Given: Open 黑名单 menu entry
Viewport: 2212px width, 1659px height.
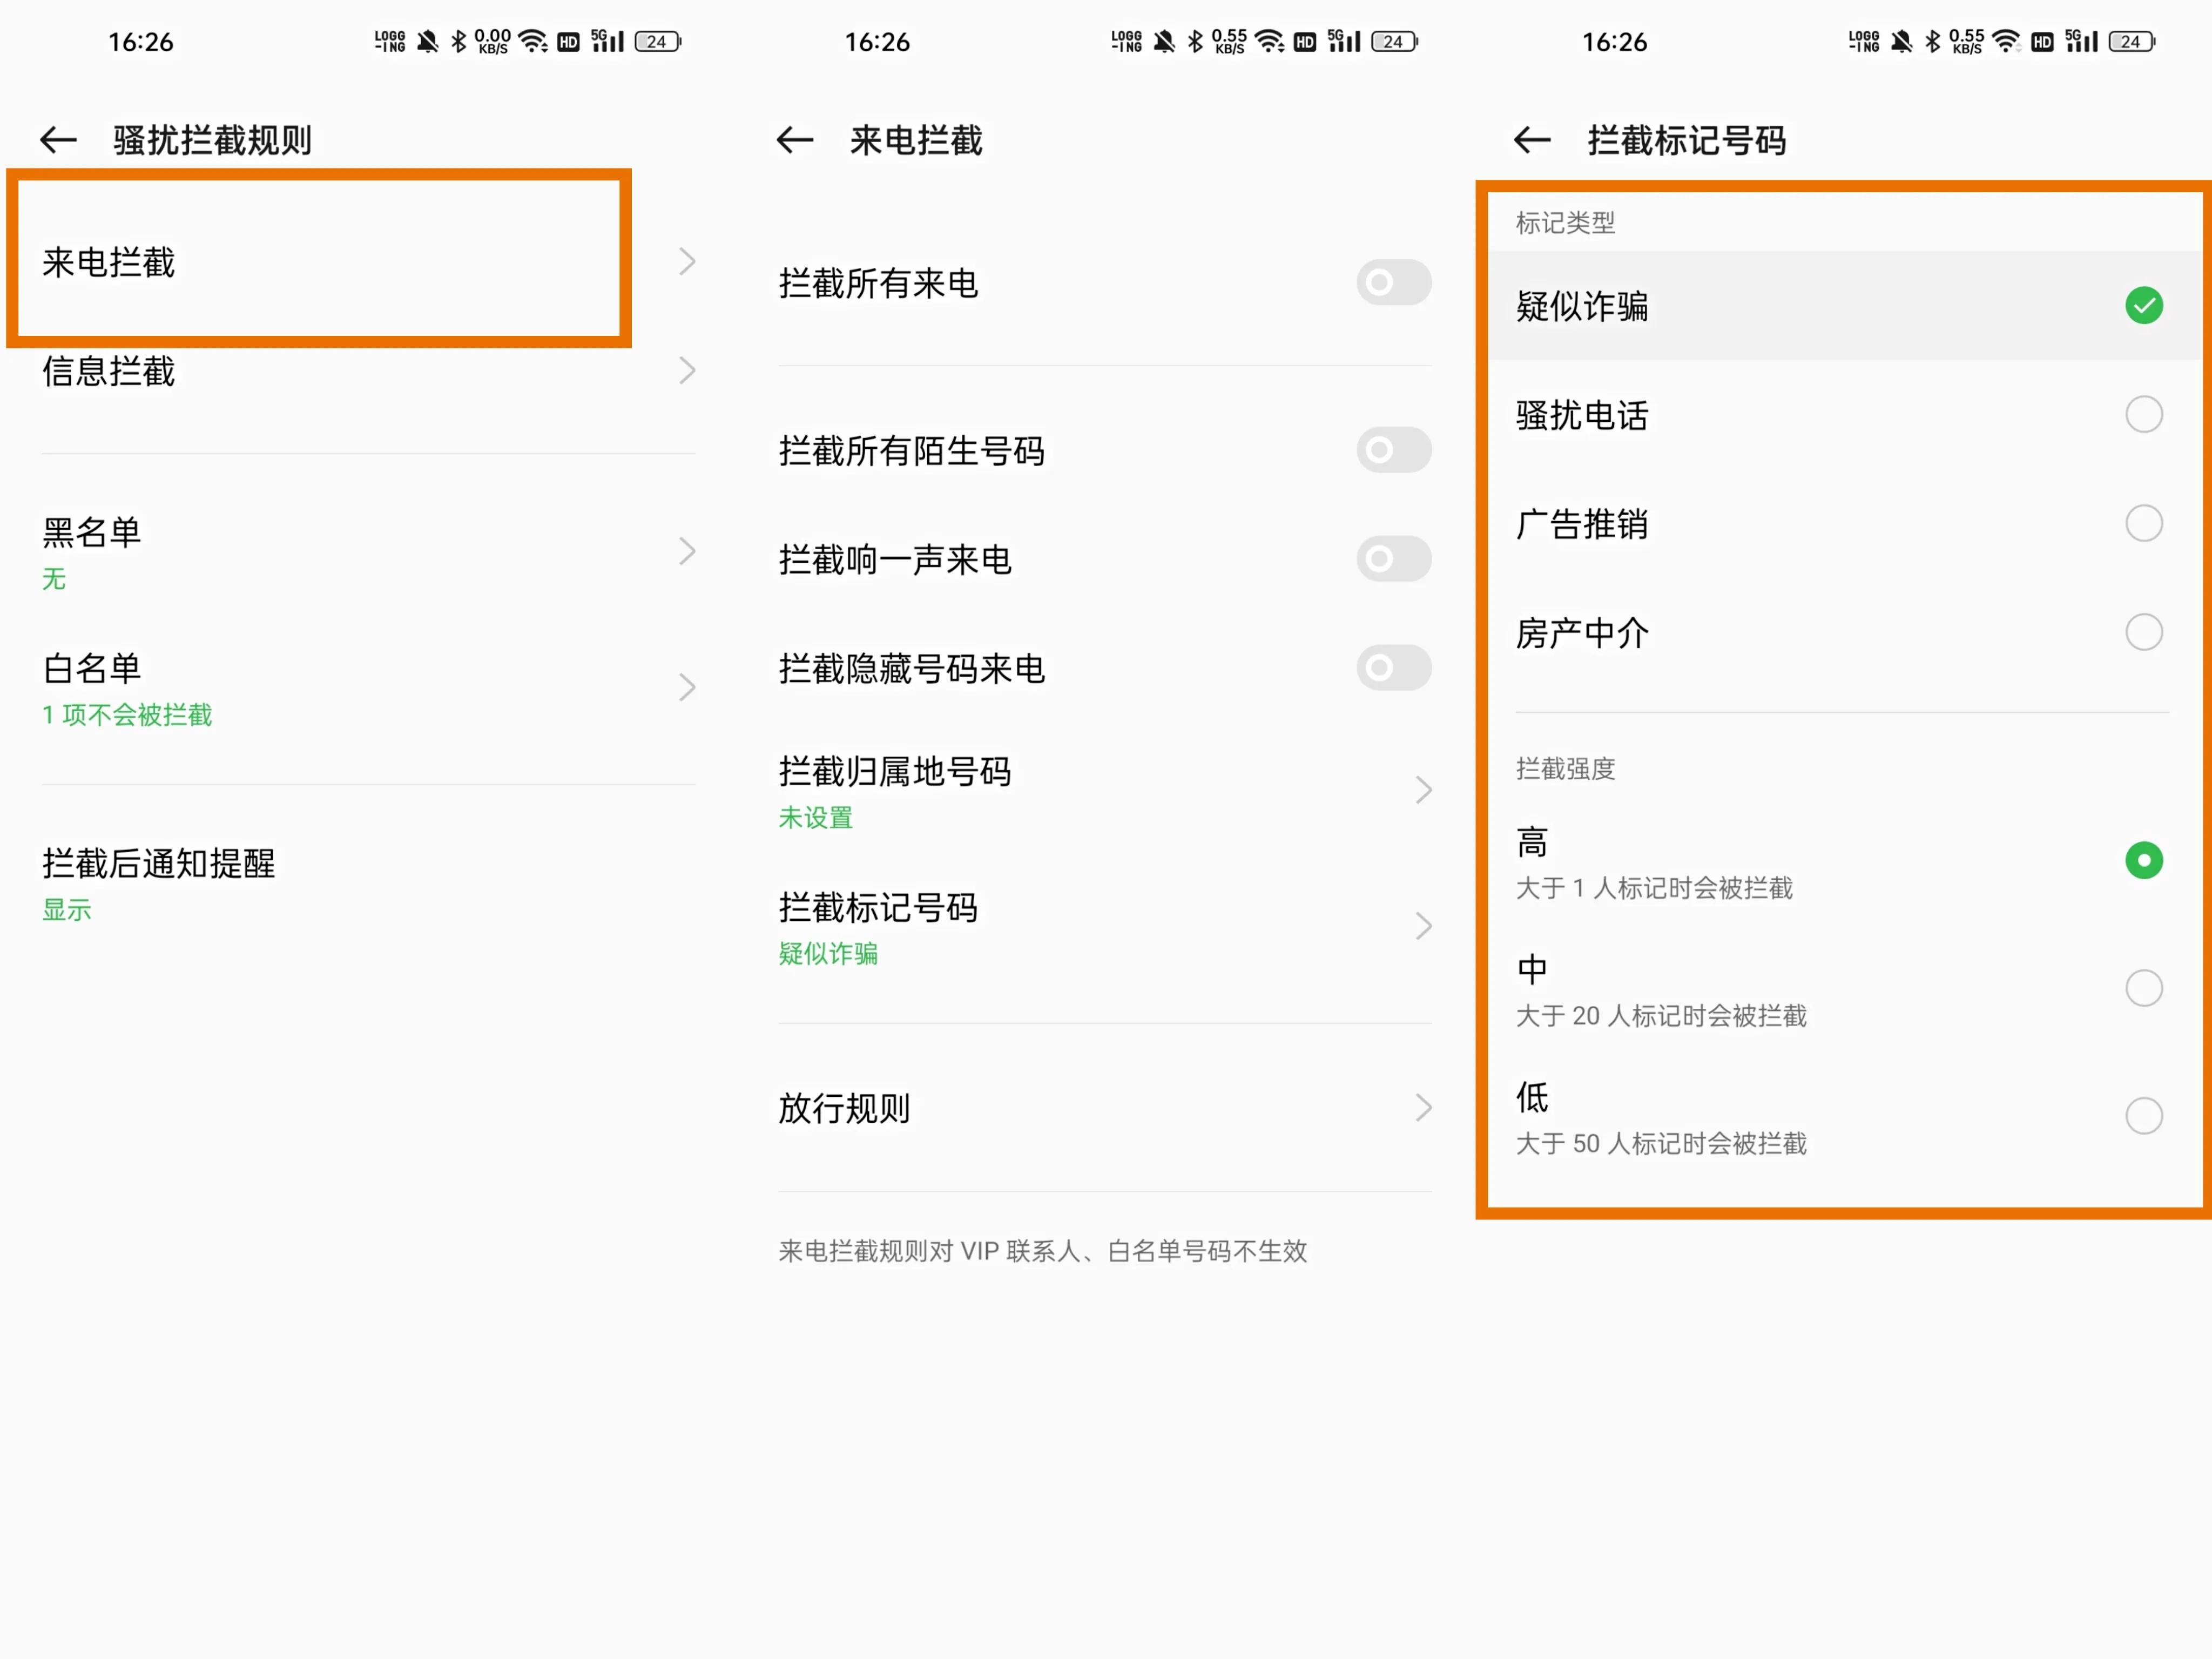Looking at the screenshot, I should point(369,551).
